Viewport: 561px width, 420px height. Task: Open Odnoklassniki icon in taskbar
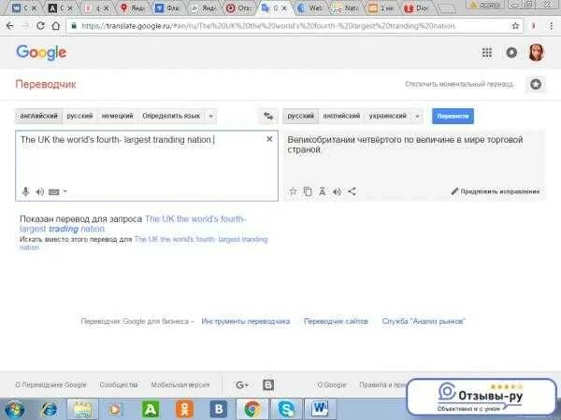coord(184,410)
